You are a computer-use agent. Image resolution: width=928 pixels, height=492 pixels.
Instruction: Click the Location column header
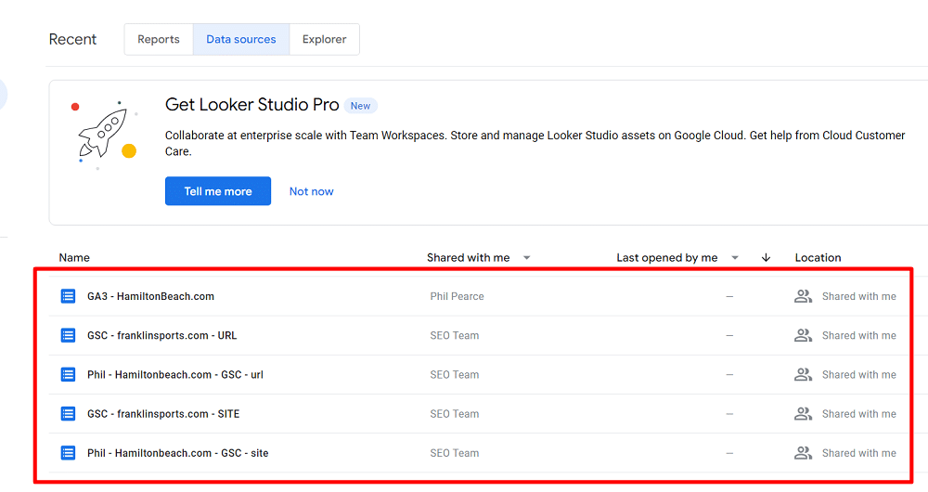point(818,257)
